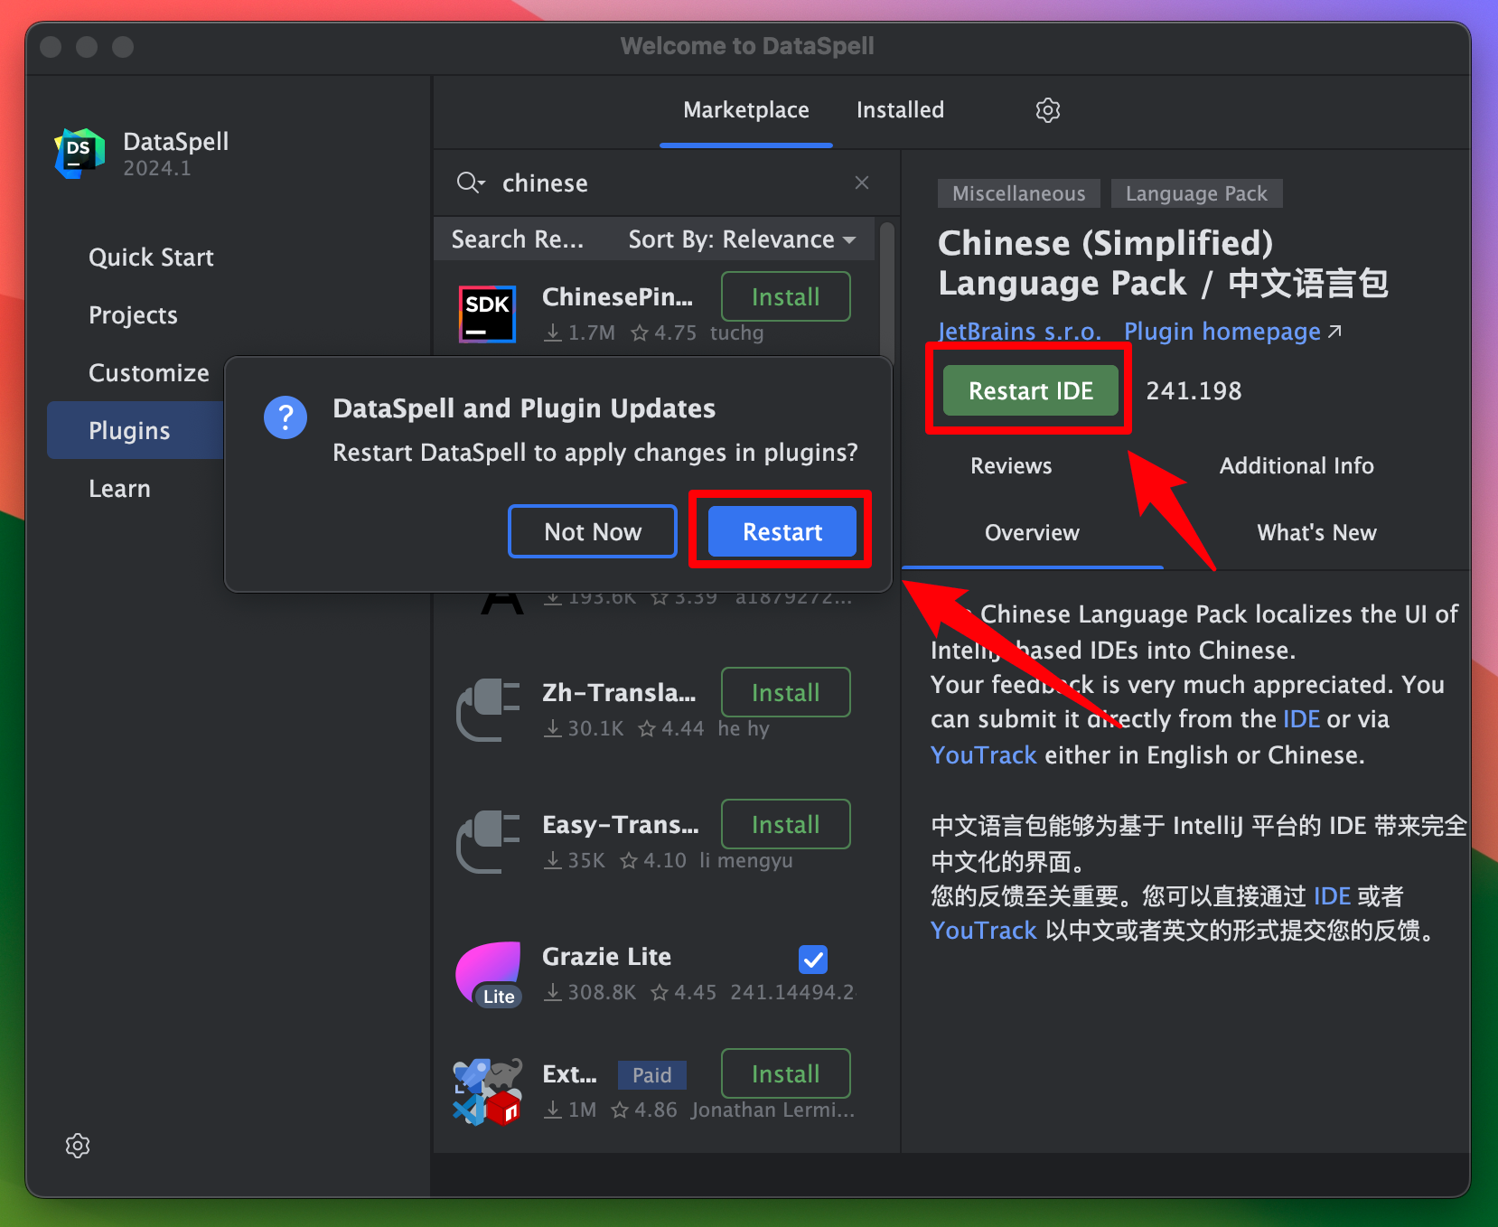Click the Zh-Transla... plugin name
This screenshot has width=1498, height=1227.
click(619, 693)
